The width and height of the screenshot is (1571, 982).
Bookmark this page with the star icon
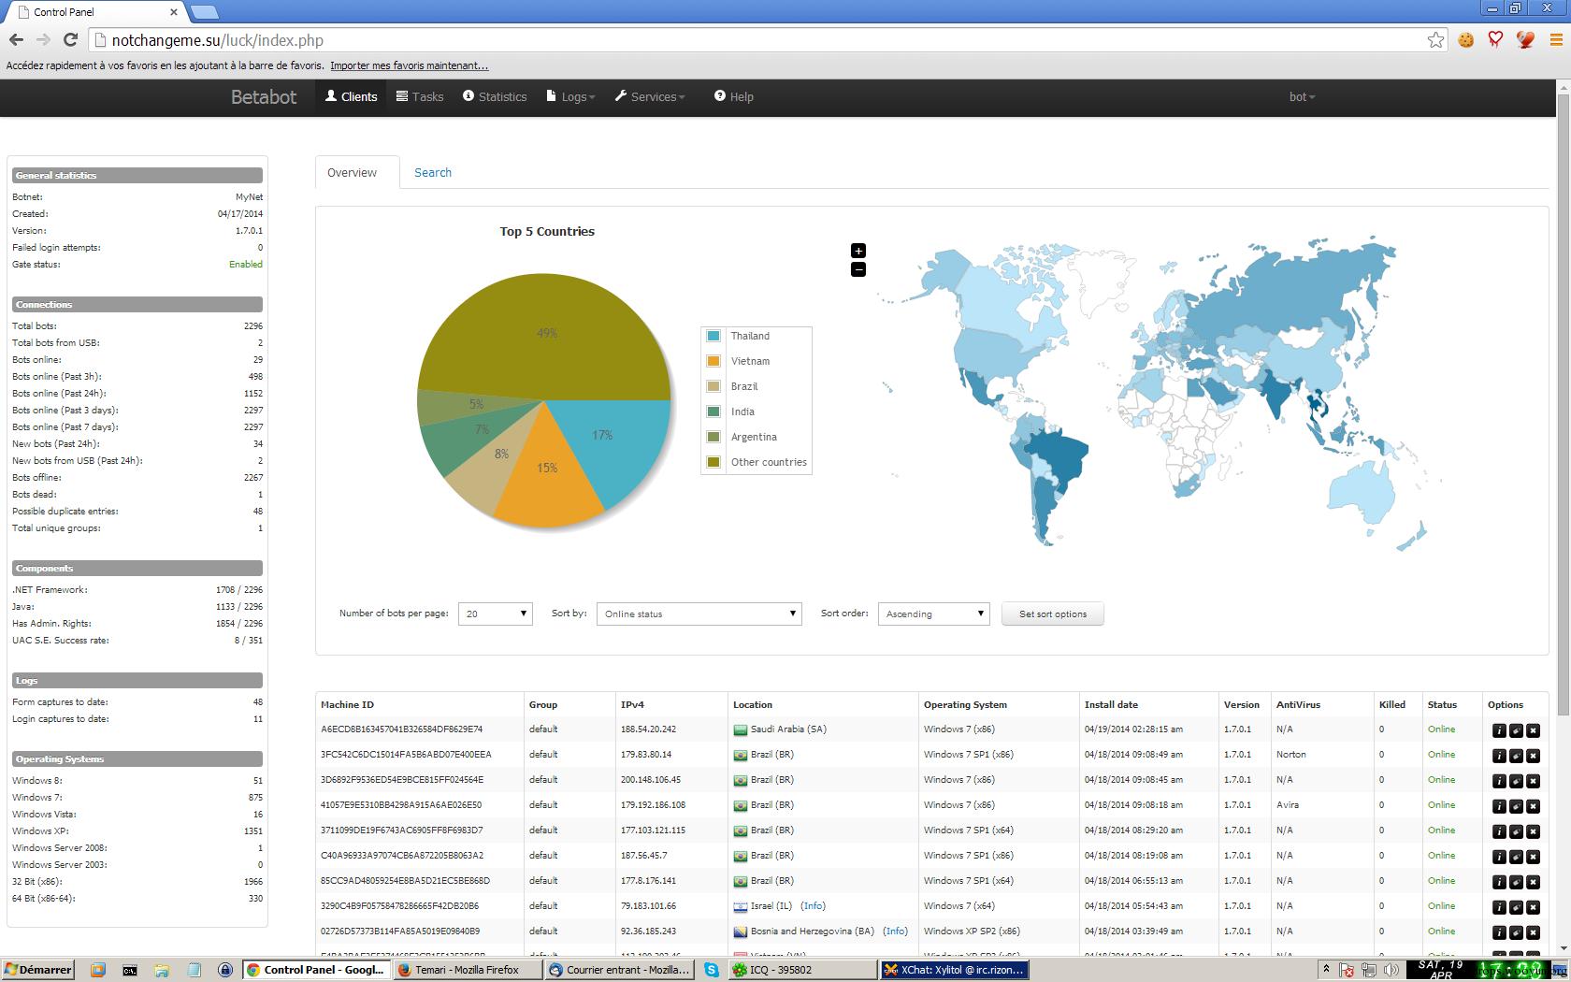coord(1435,40)
